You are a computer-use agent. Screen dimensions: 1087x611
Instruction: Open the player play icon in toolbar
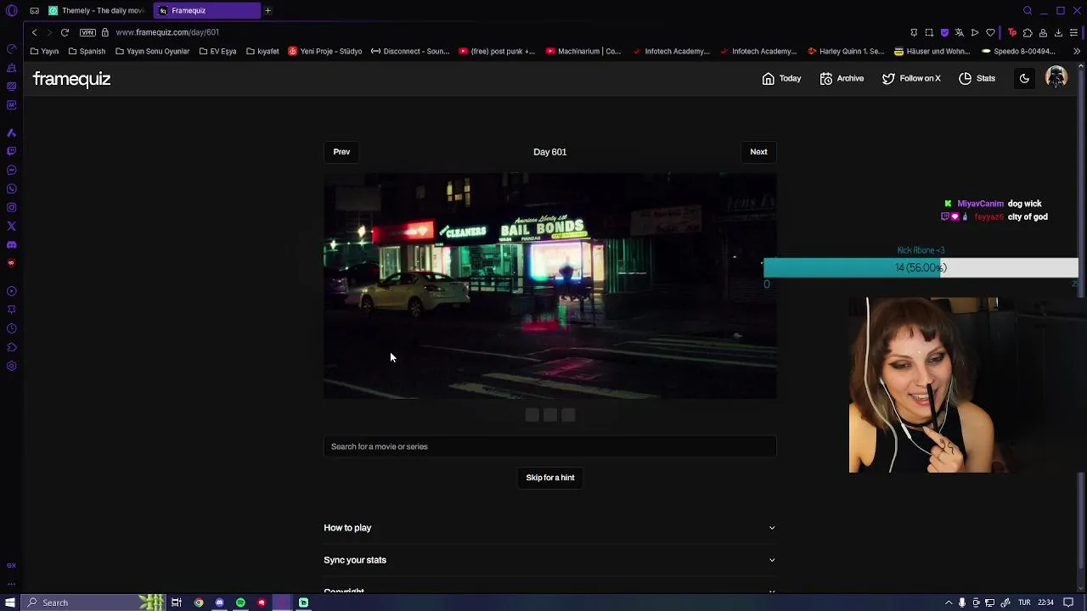point(975,32)
